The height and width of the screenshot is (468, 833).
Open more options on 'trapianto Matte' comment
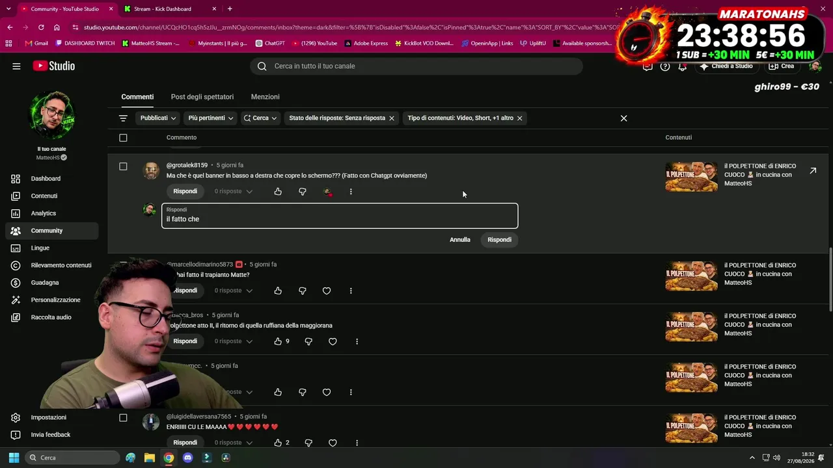pos(351,291)
